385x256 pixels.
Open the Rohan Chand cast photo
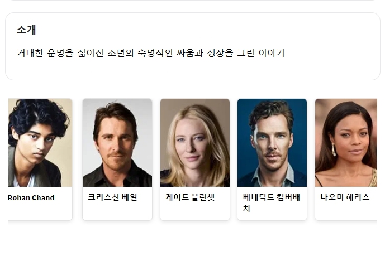click(x=40, y=143)
